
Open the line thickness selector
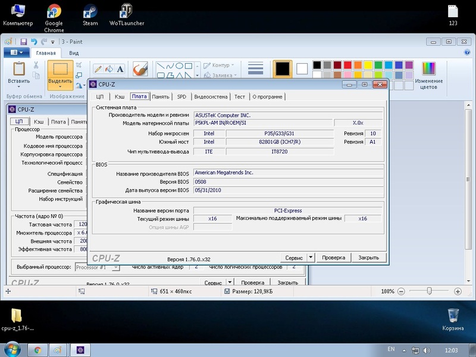(256, 68)
